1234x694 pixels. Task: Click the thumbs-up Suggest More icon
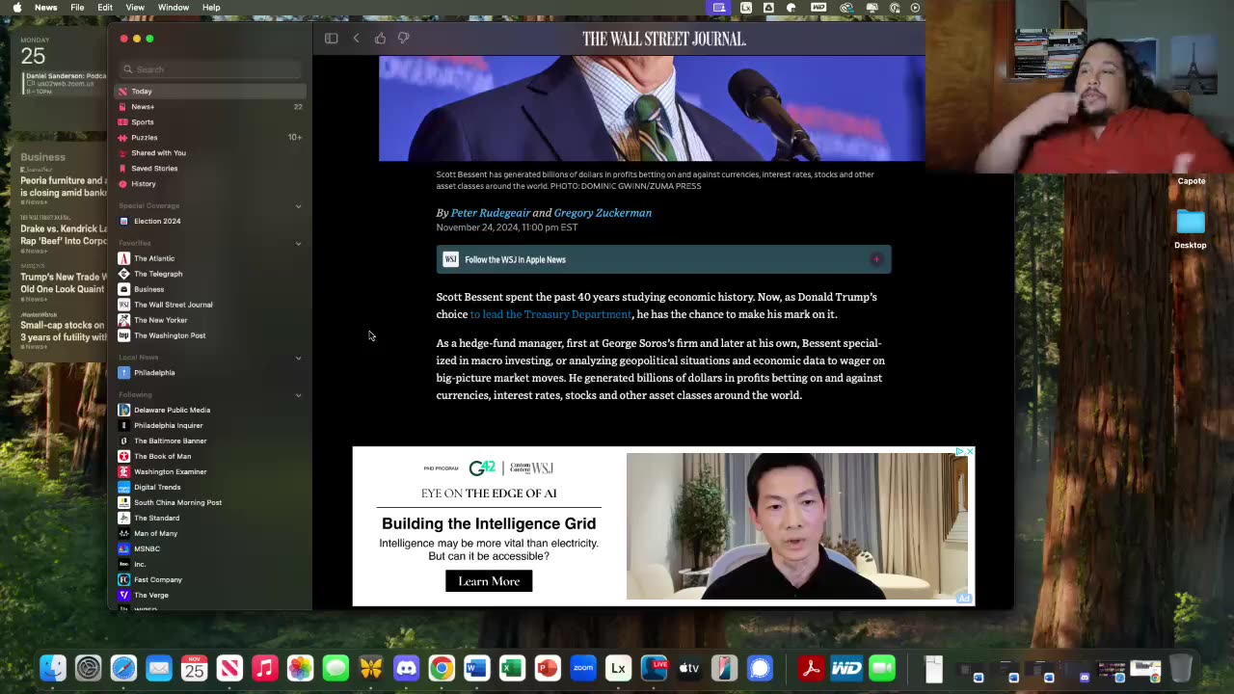coord(380,39)
